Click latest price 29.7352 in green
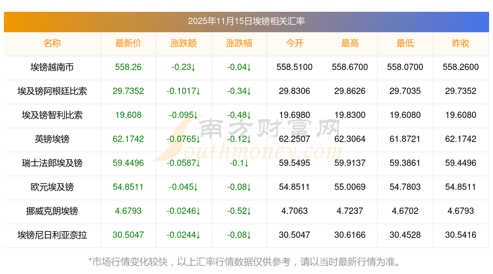This screenshot has width=493, height=274. 128,91
